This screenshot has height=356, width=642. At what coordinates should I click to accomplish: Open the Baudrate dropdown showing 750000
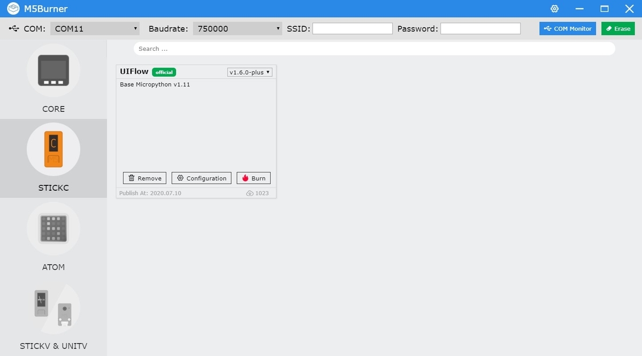click(x=238, y=28)
